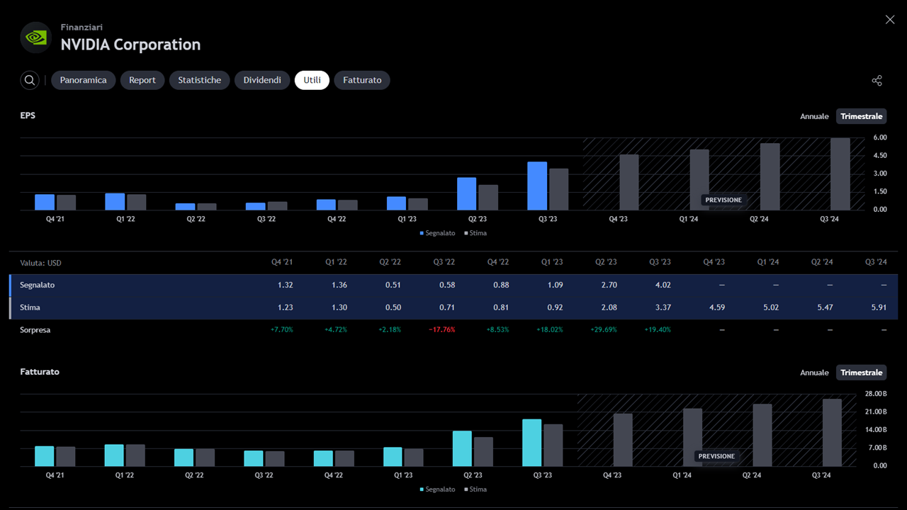This screenshot has width=907, height=510.
Task: Click the cyan Q3 '23 revenue reported bar
Action: [531, 443]
